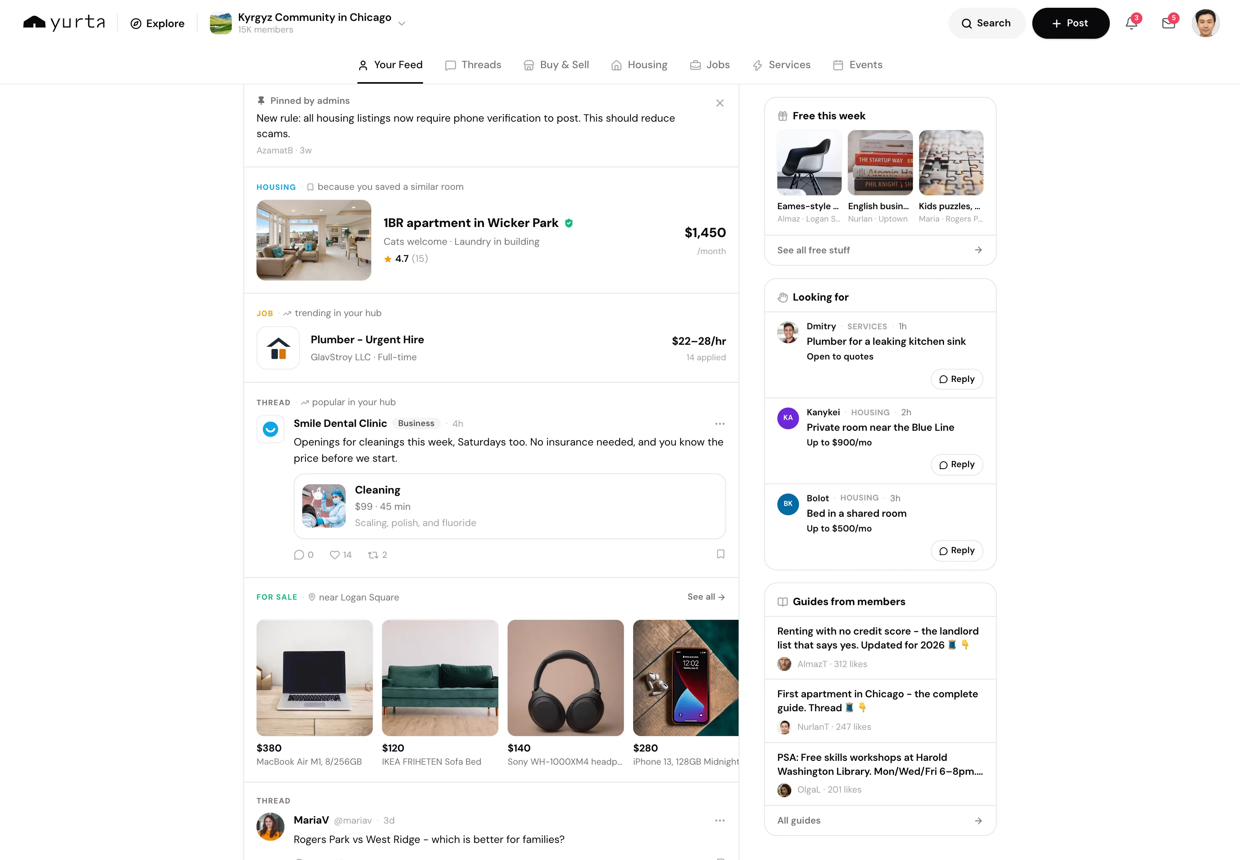The image size is (1240, 860).
Task: Click the GlavStroy LLC company logo
Action: pos(278,348)
